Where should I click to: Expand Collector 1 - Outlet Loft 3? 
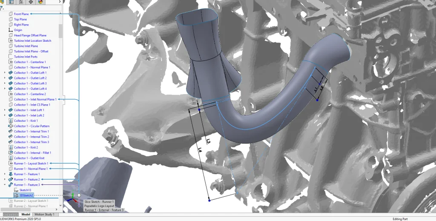[x=5, y=83]
